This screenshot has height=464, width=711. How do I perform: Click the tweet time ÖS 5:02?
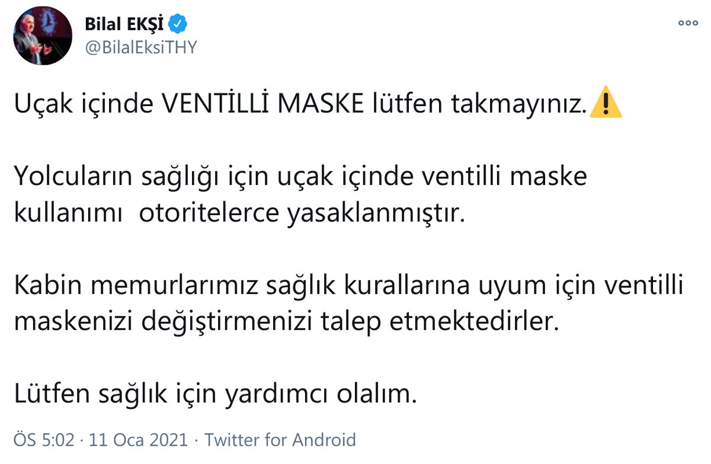point(44,440)
